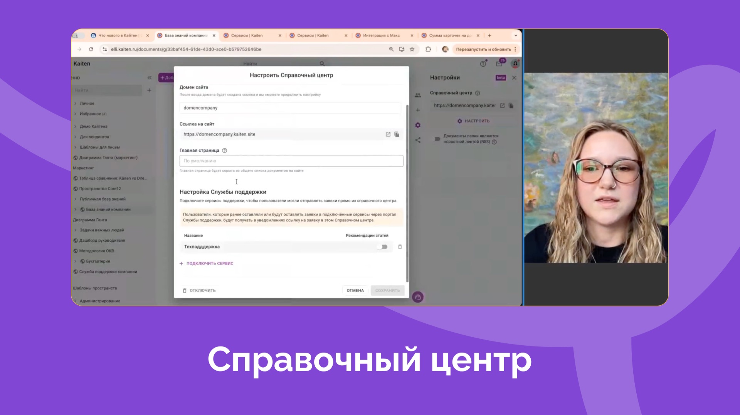Click the НАСТРОИТЬ button in settings panel
Screen dimensions: 740x415
(473, 121)
